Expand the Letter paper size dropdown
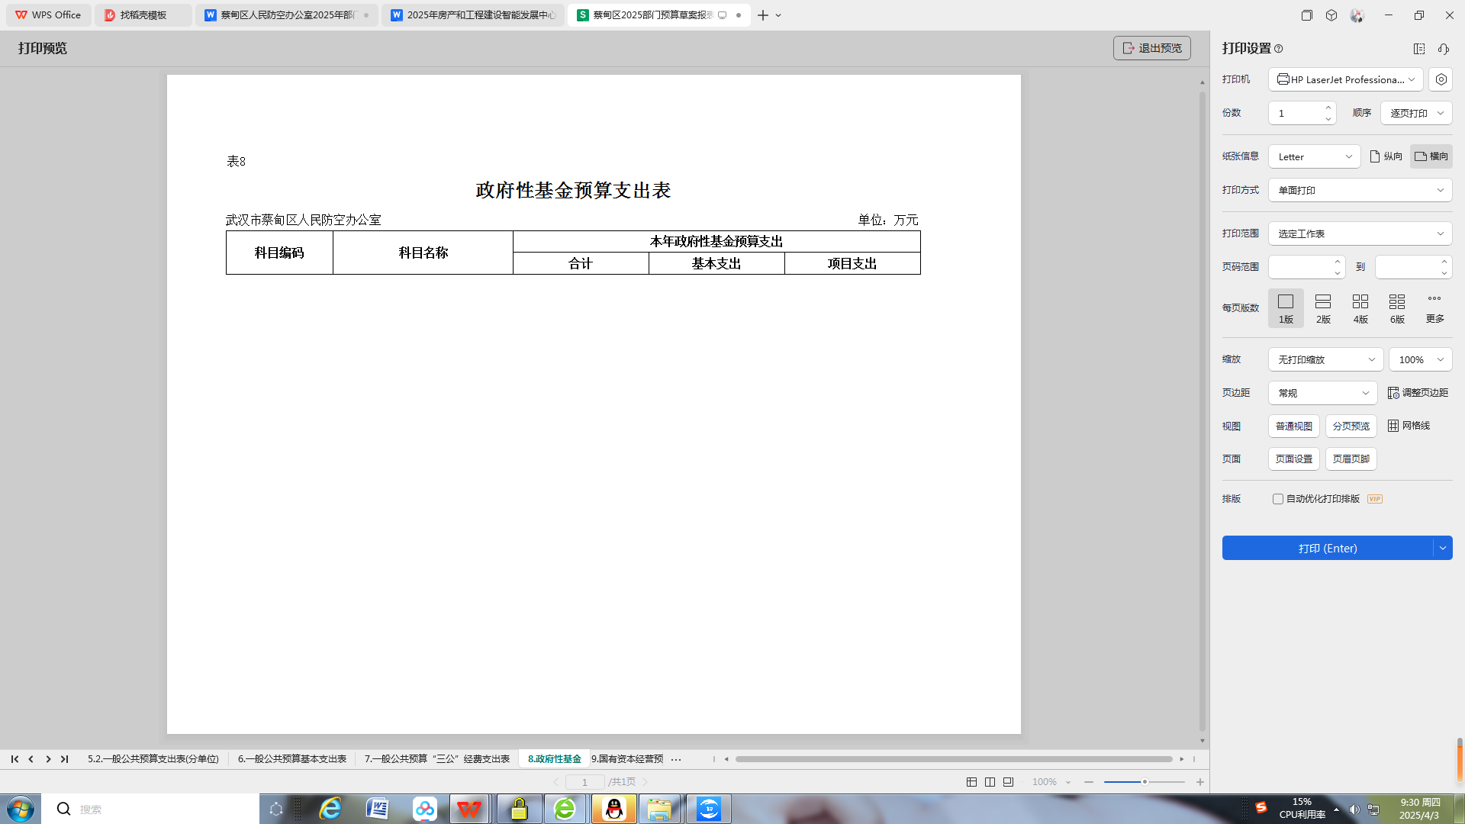This screenshot has width=1465, height=824. (x=1314, y=156)
